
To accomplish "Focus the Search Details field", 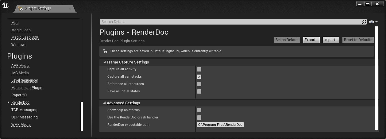I will click(x=231, y=22).
